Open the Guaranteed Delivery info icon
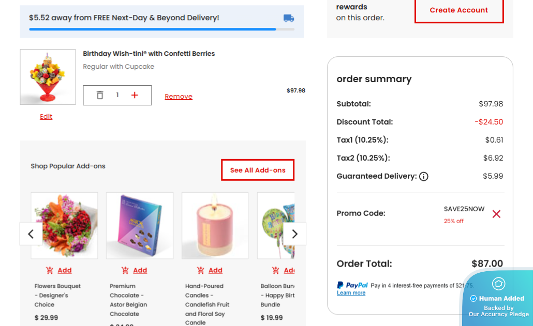533x326 pixels. (x=424, y=176)
